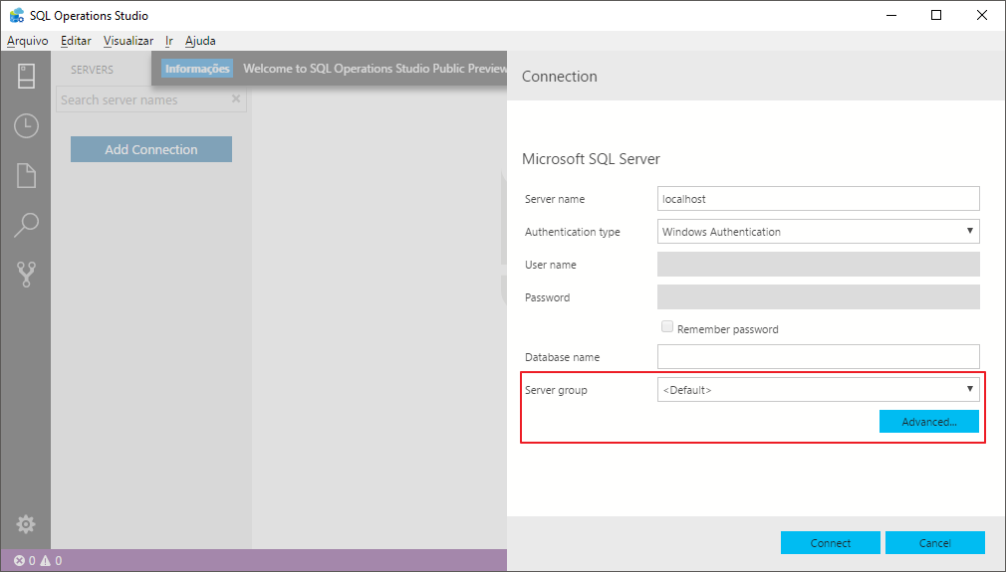This screenshot has width=1006, height=572.
Task: Click the SQL Operations Studio app icon
Action: 17,15
